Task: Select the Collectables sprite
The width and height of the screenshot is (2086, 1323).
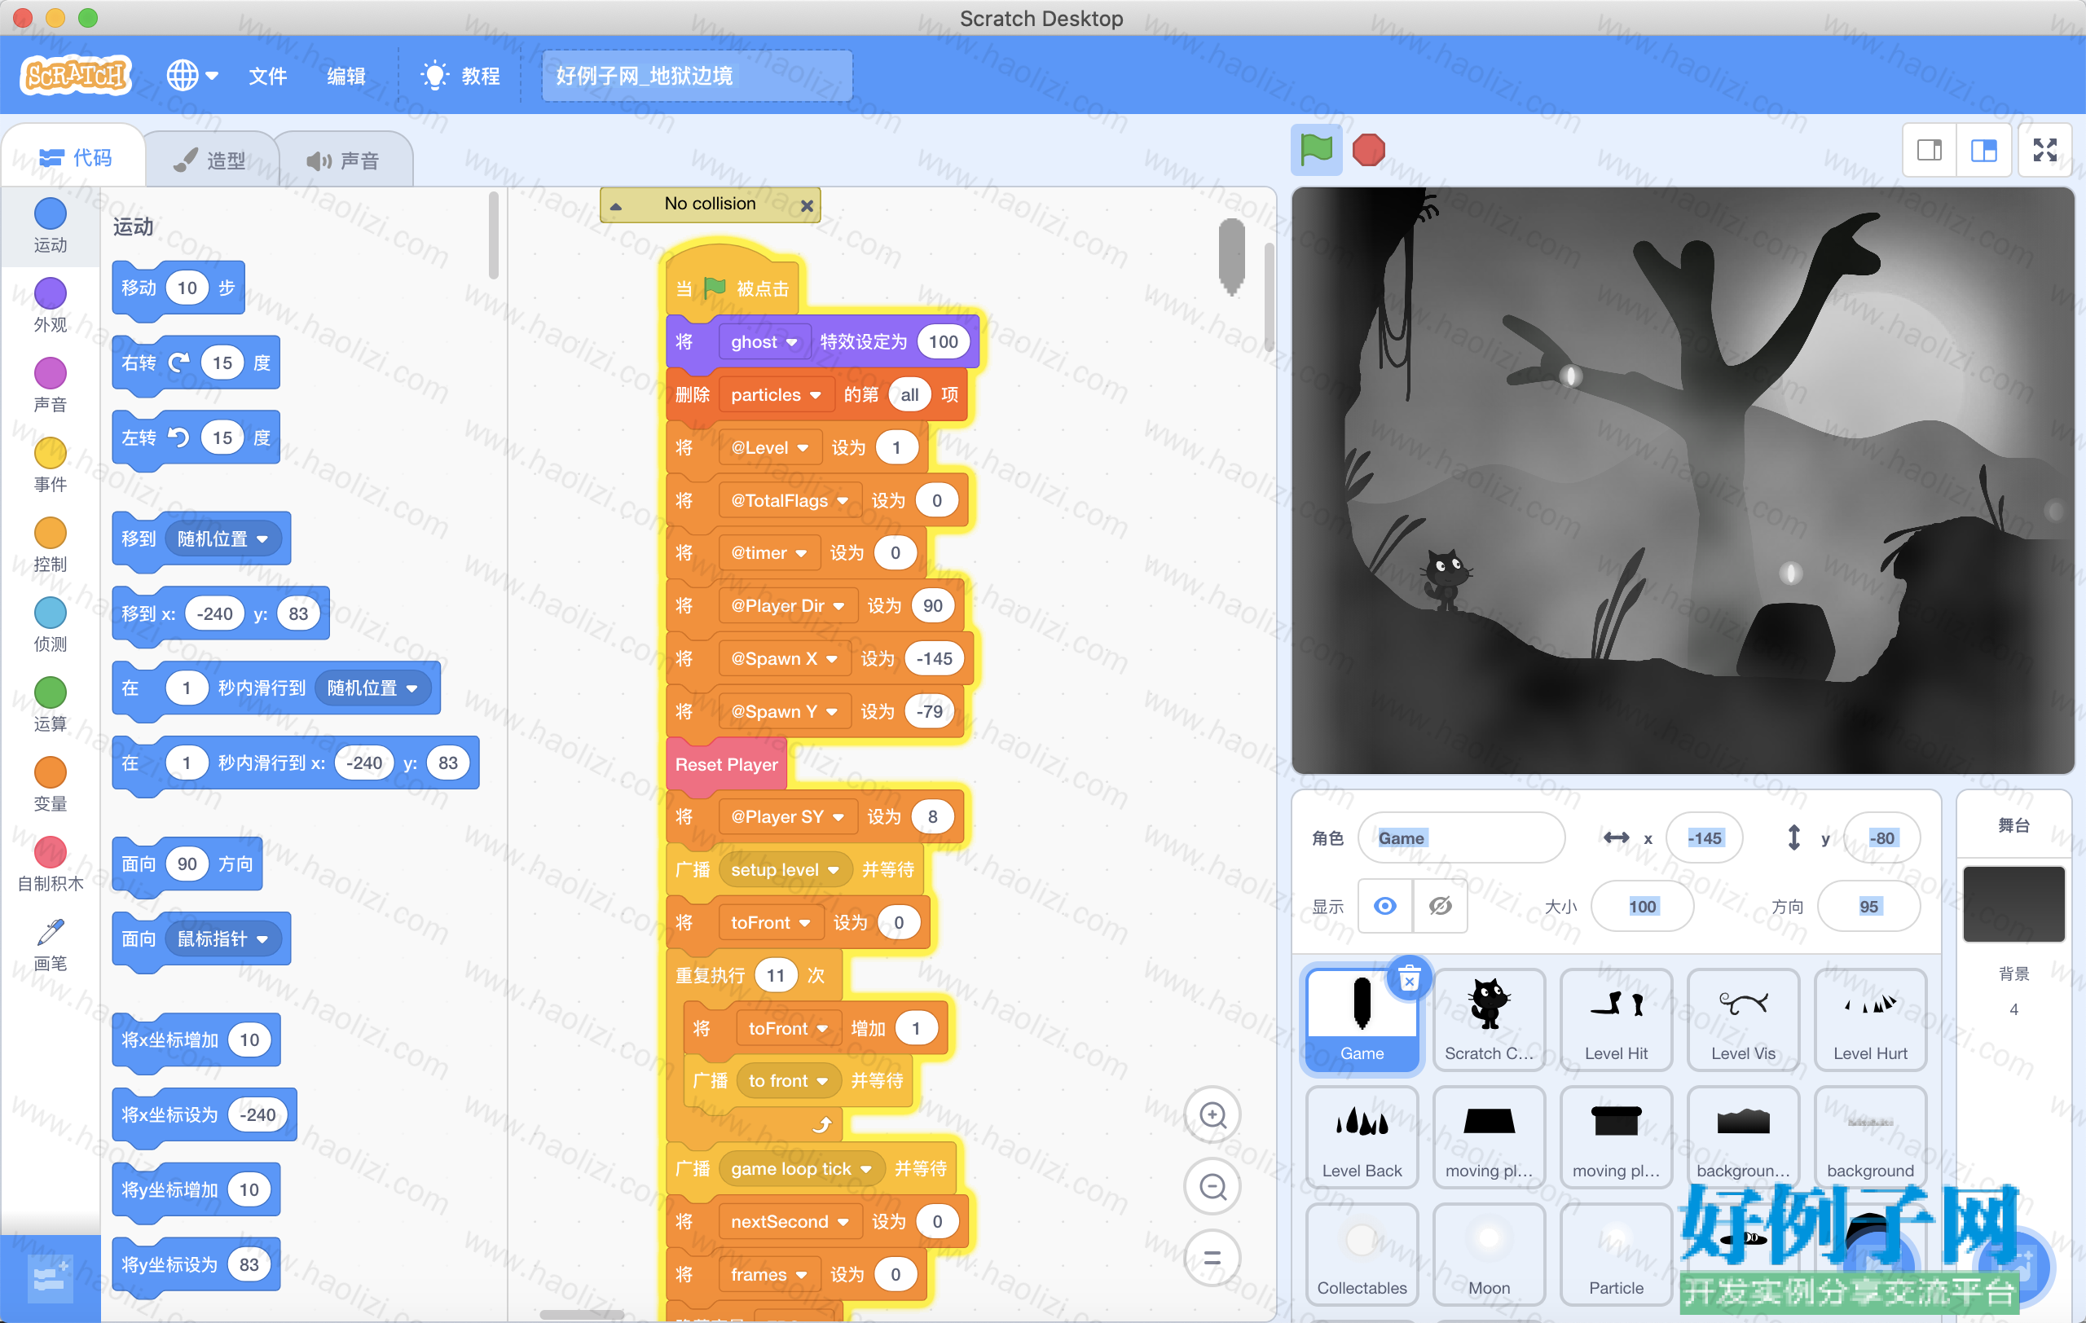Action: [1362, 1254]
